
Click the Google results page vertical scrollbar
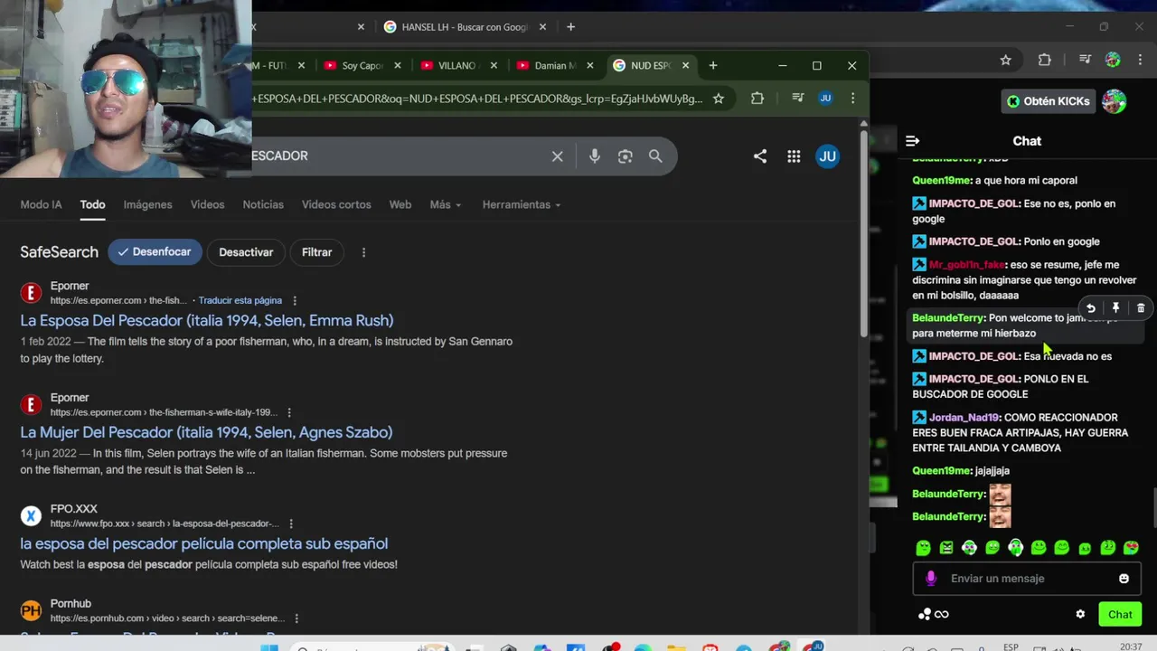863,235
